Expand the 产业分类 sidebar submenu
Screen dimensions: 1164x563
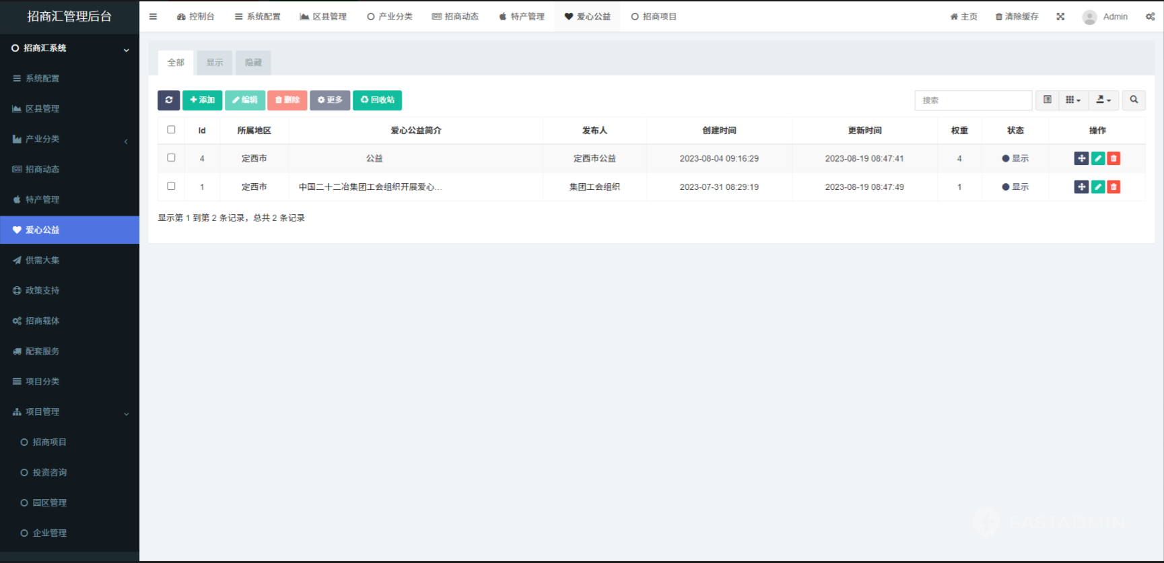point(69,139)
